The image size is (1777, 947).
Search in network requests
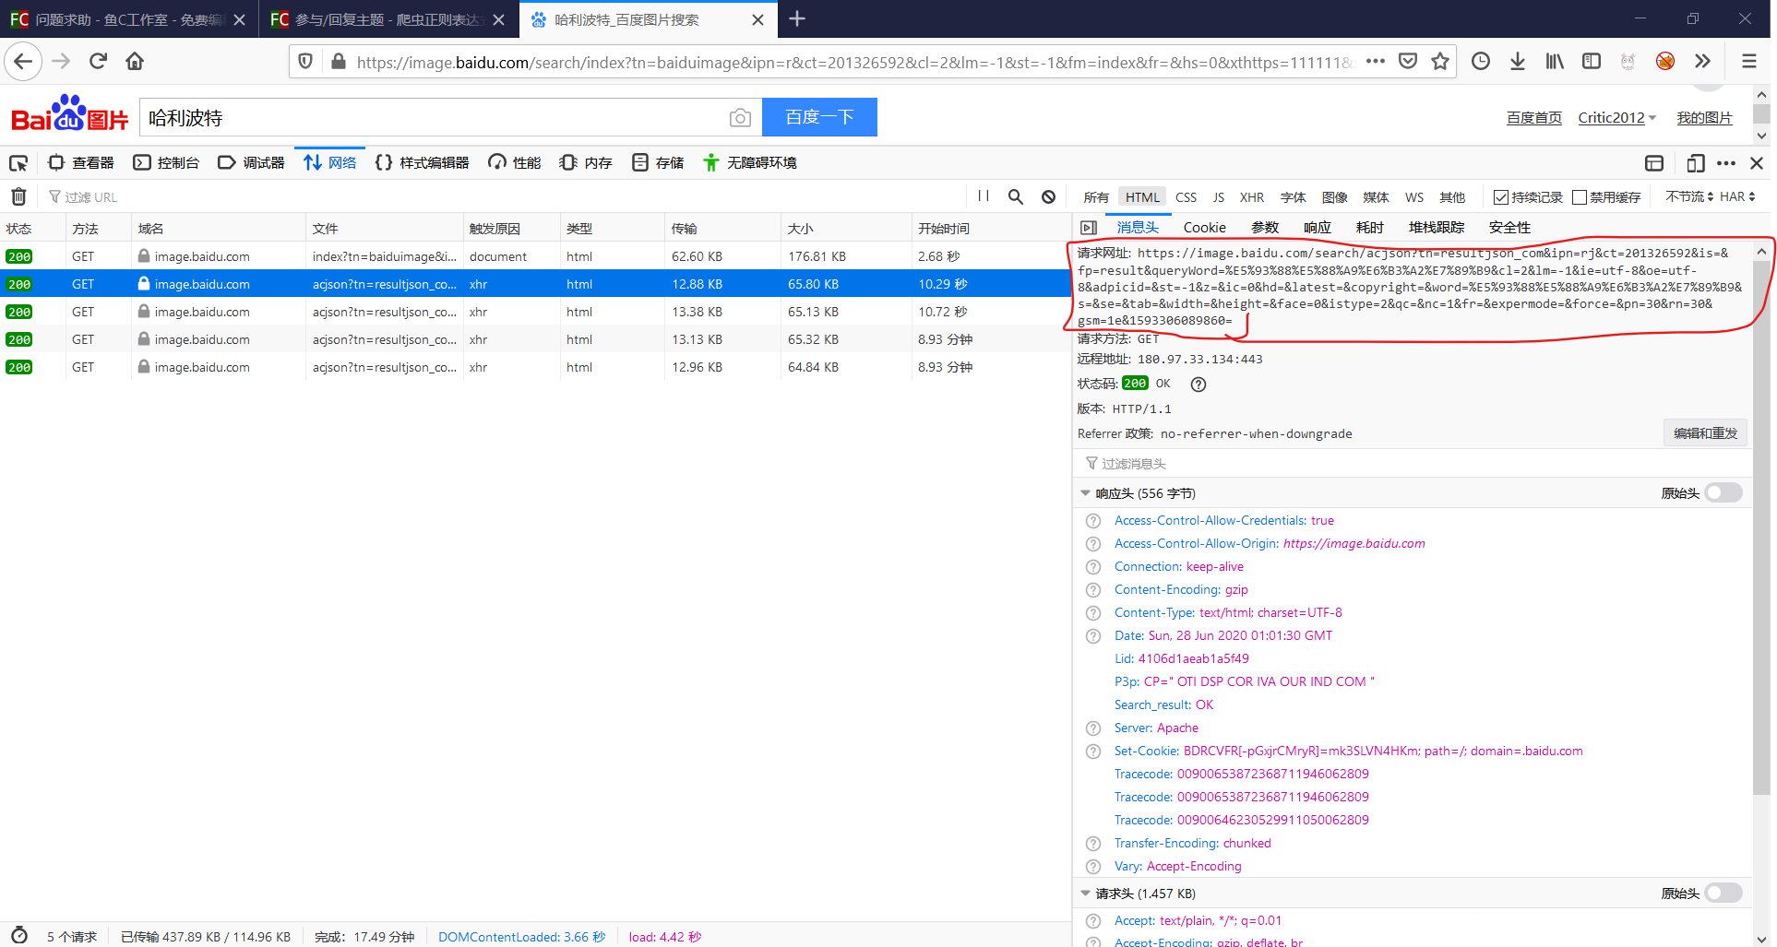point(1016,196)
